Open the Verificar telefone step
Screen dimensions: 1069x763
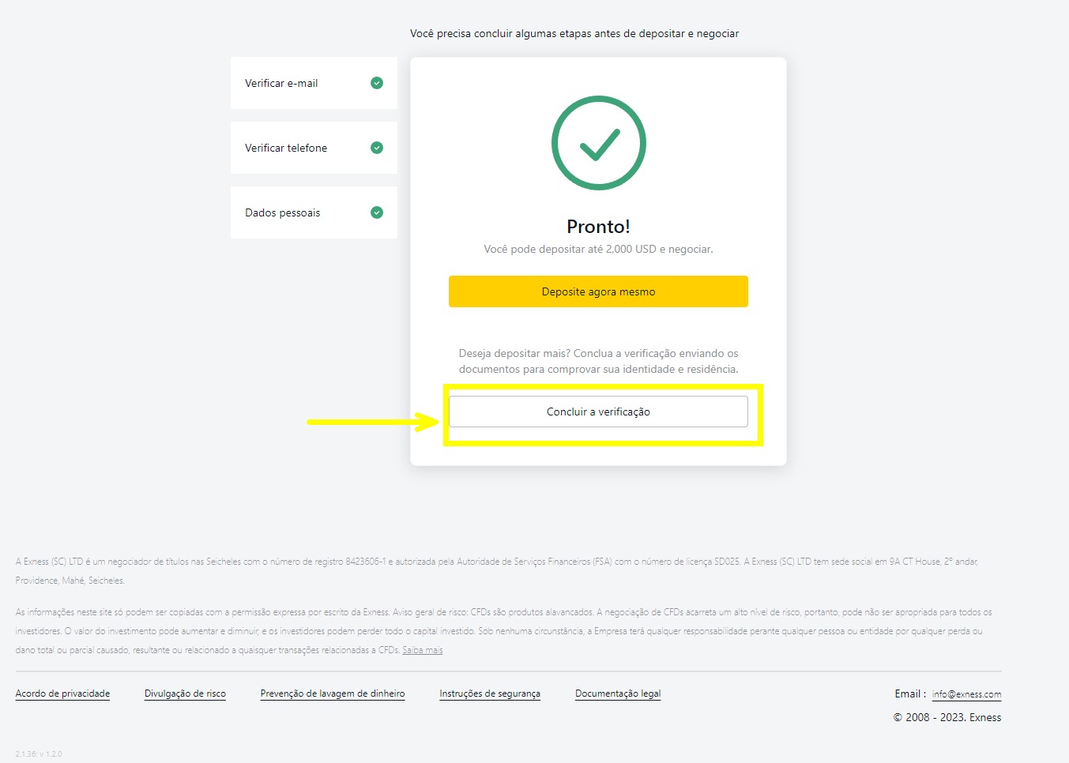click(x=314, y=148)
